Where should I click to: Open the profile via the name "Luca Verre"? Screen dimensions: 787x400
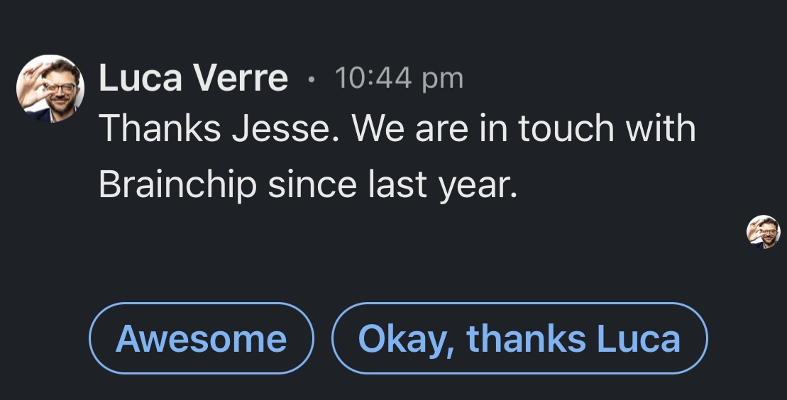point(193,78)
